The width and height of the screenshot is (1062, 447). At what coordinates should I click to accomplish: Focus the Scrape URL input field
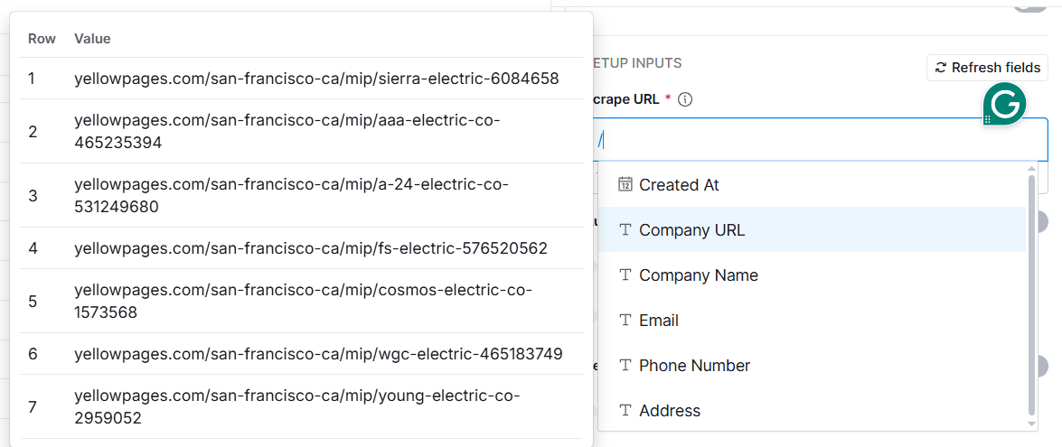point(820,139)
